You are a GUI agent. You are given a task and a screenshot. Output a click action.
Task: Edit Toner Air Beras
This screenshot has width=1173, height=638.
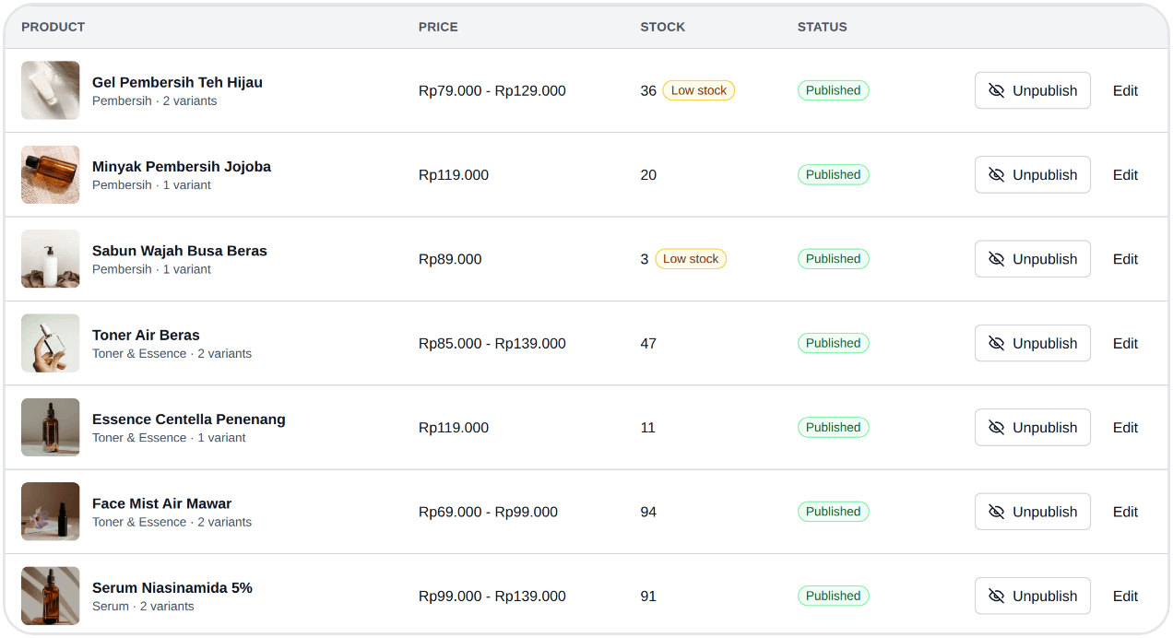pos(1125,343)
